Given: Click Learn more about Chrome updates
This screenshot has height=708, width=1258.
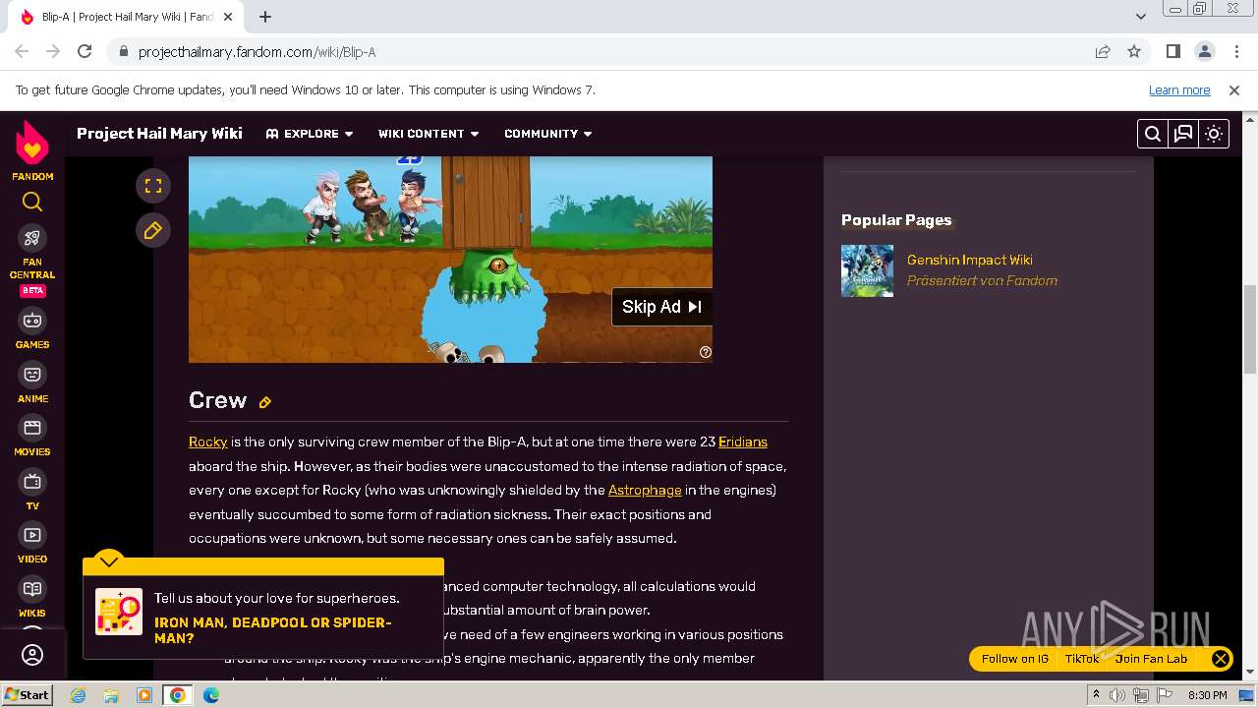Looking at the screenshot, I should pyautogui.click(x=1179, y=90).
